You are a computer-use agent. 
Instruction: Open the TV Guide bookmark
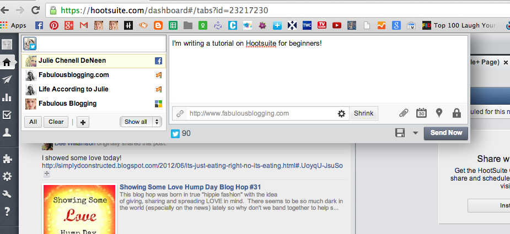click(322, 25)
